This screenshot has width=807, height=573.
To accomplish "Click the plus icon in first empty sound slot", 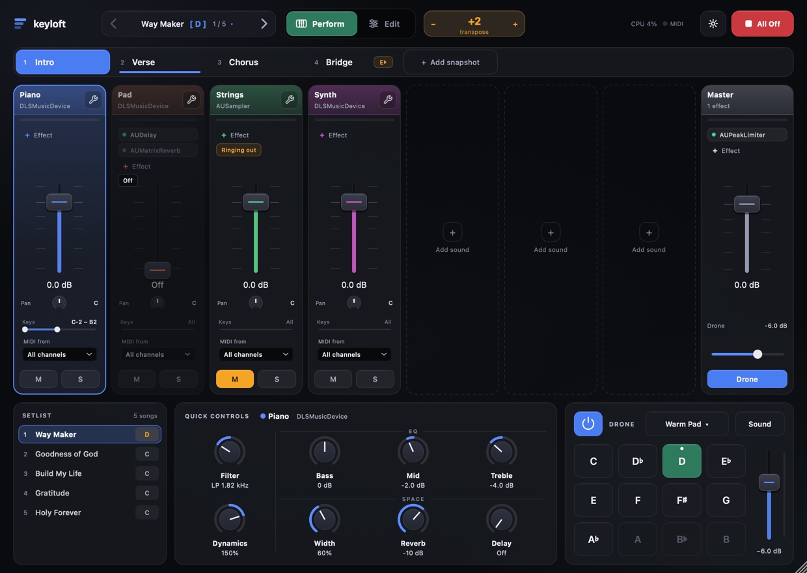I will (452, 232).
